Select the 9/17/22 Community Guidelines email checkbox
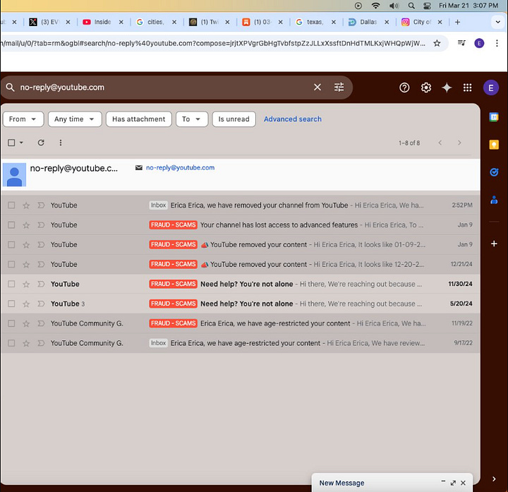Screen dimensions: 508x492 click(11, 343)
